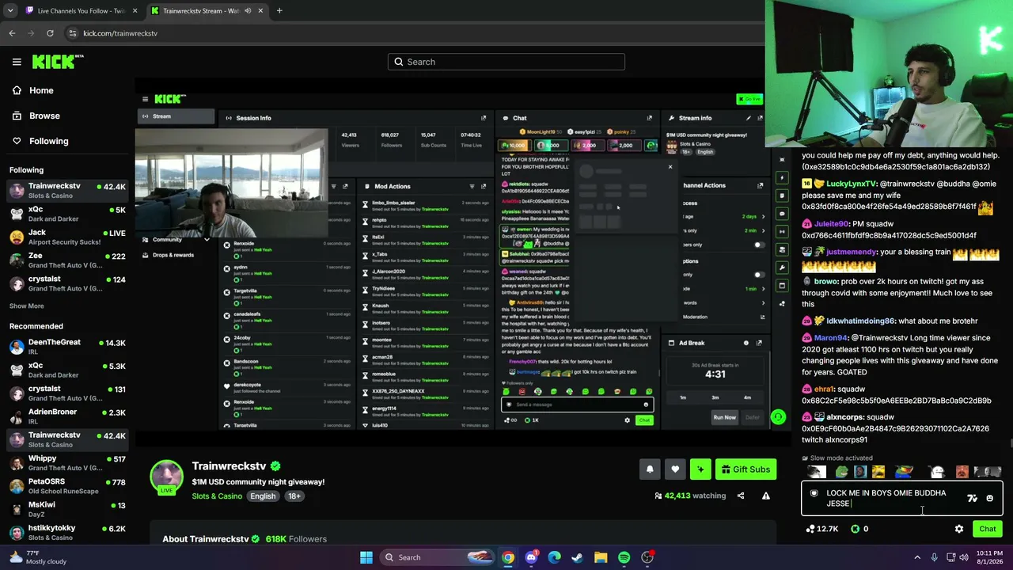This screenshot has height=570, width=1013.
Task: Open AdrienBroner recommended channel
Action: (x=67, y=416)
